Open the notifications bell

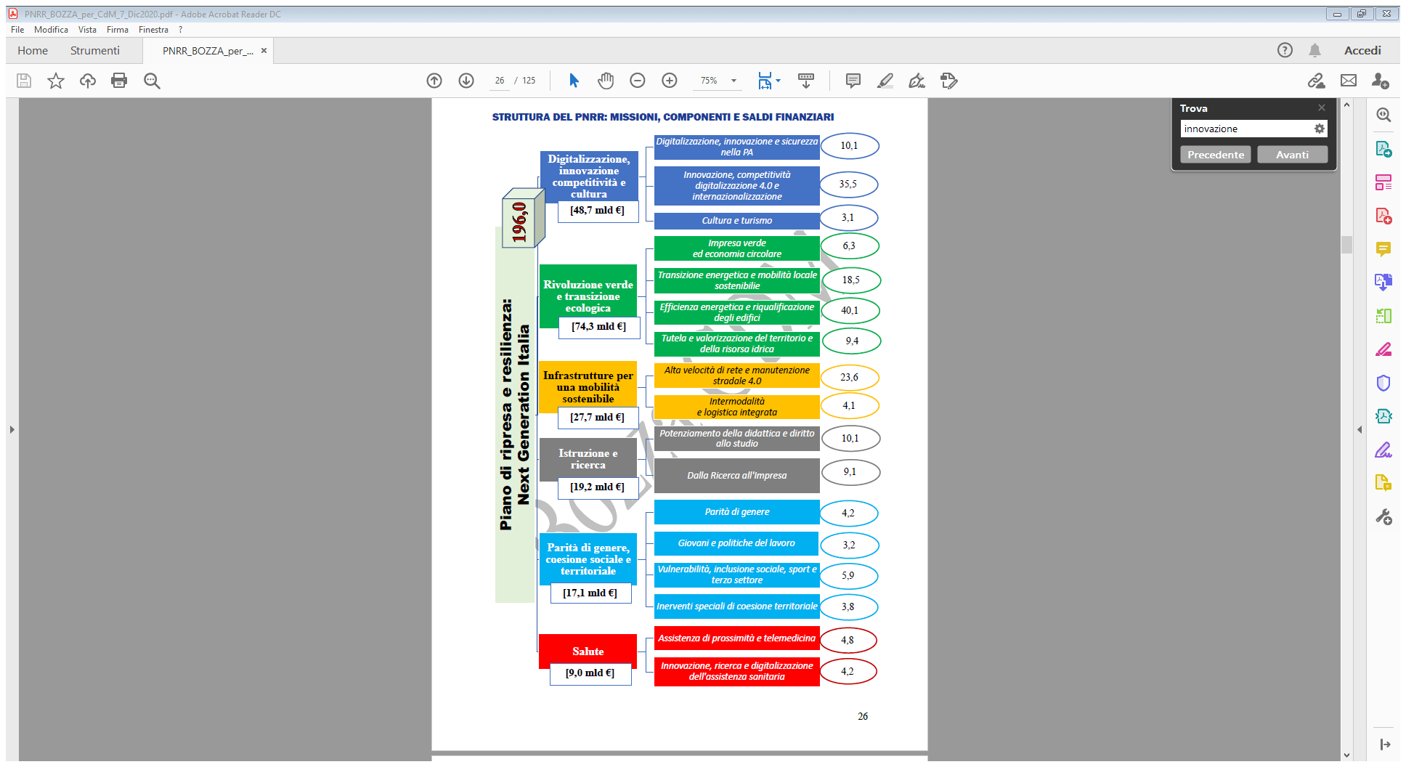point(1314,50)
